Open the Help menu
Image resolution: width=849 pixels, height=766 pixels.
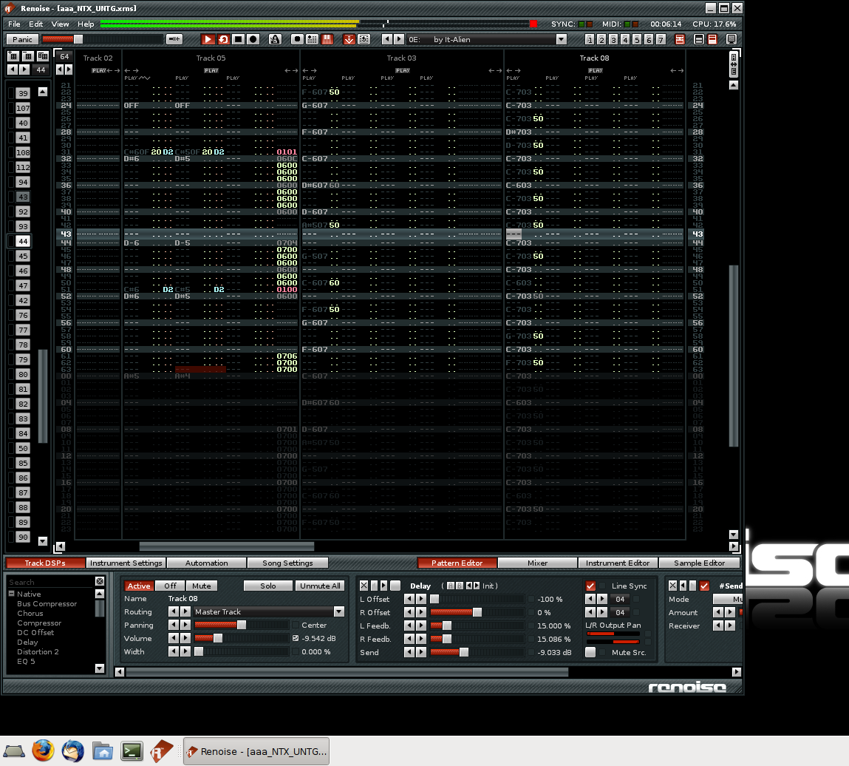(86, 24)
